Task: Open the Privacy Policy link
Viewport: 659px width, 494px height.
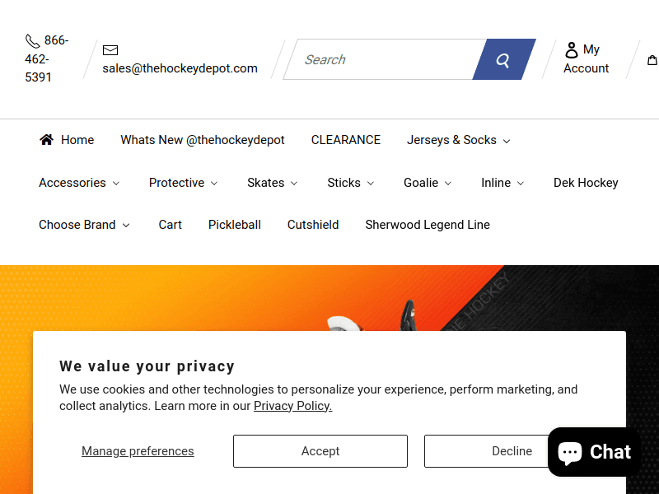Action: coord(292,406)
